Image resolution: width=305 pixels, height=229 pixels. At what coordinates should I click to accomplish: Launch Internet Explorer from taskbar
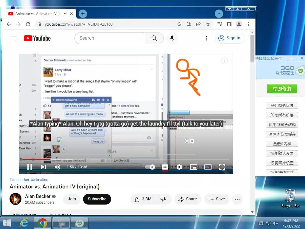24,223
